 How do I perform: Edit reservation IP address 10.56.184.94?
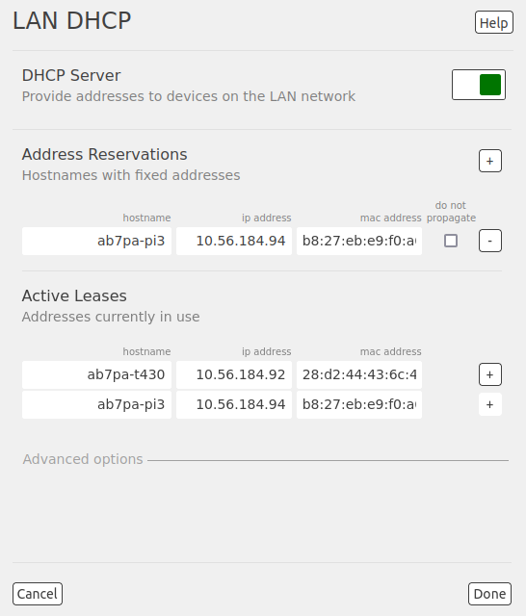pyautogui.click(x=234, y=241)
